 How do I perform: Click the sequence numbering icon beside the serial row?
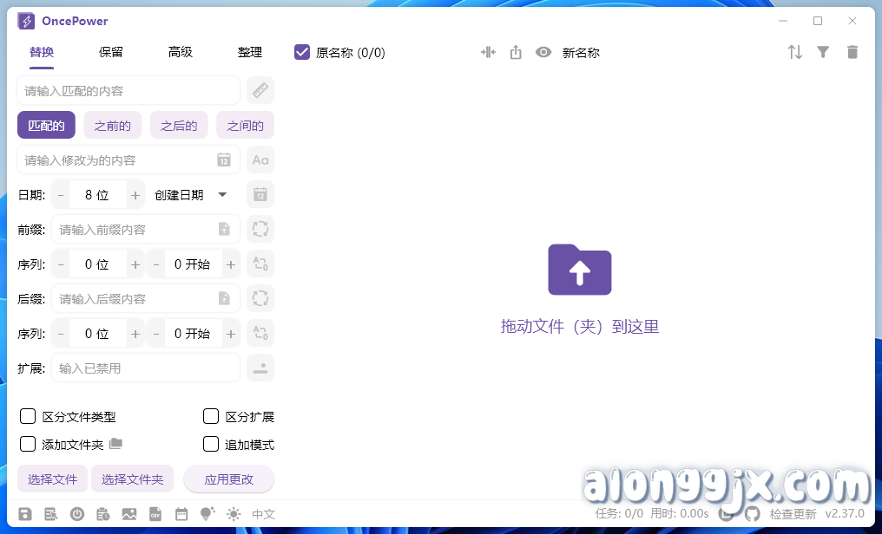(x=260, y=264)
